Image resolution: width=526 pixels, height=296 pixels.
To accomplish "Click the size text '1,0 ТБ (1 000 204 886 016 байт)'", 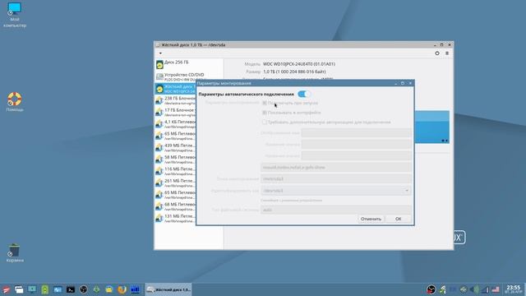I will pyautogui.click(x=294, y=72).
